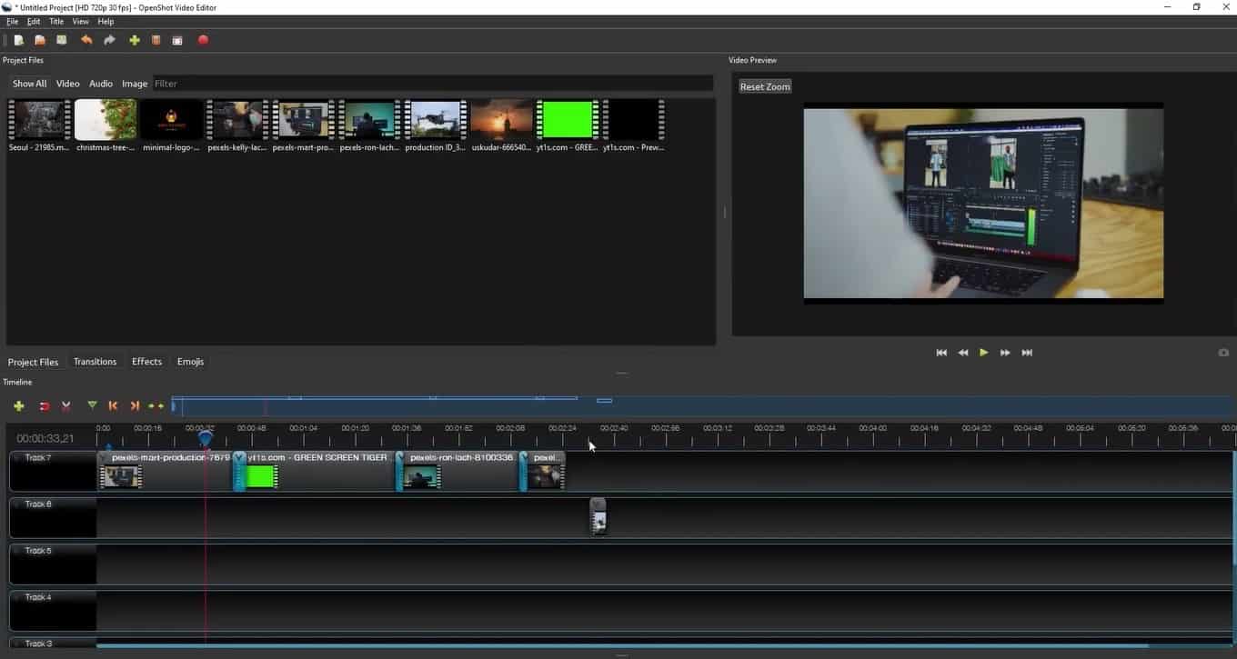This screenshot has height=659, width=1237.
Task: Click the Open Project folder icon
Action: [x=40, y=40]
